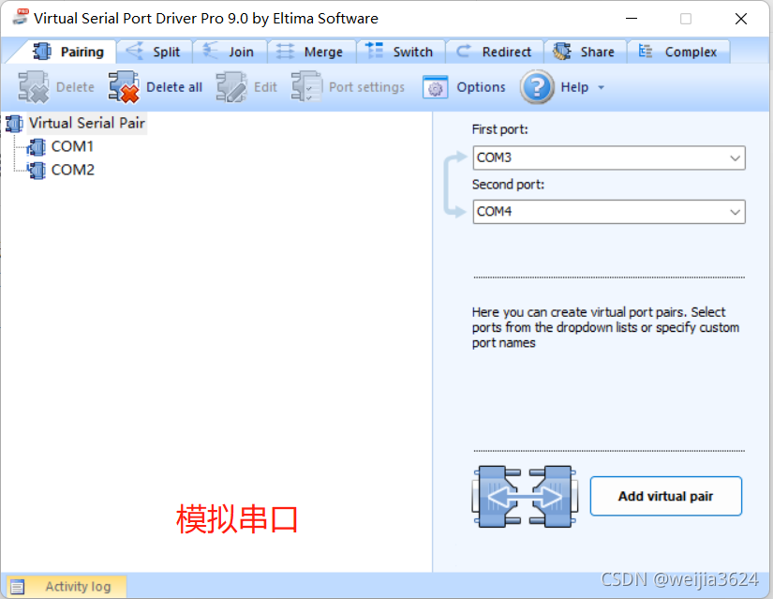Click the Delete all label
Screen dimensions: 773x599
(x=174, y=87)
